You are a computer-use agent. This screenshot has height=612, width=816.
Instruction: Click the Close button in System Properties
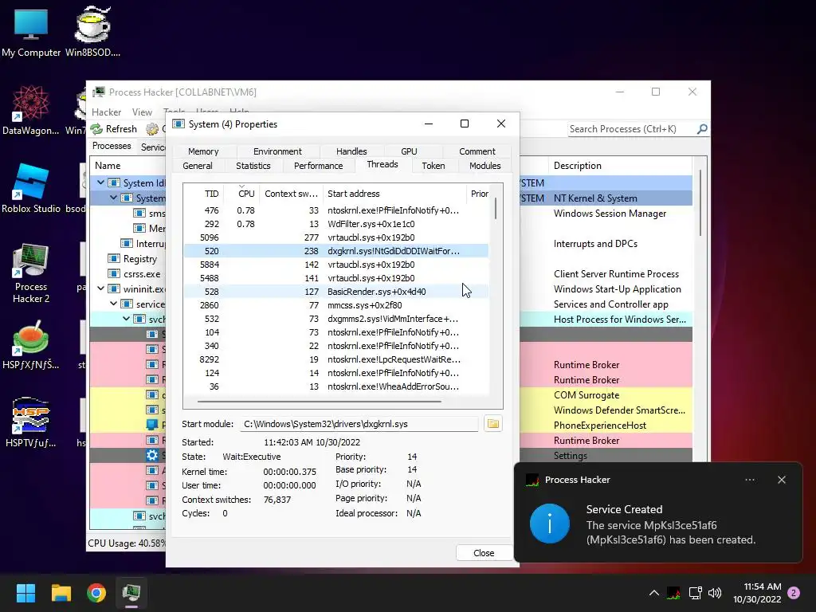pyautogui.click(x=484, y=553)
